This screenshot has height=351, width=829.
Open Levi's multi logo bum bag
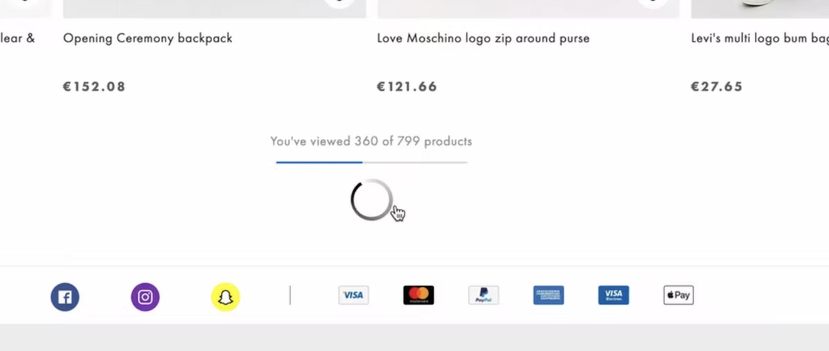[x=760, y=38]
